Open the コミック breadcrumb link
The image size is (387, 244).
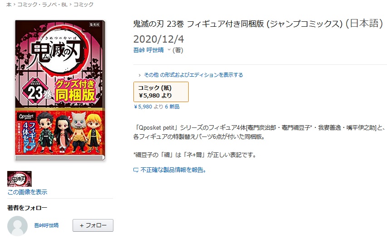(x=83, y=5)
